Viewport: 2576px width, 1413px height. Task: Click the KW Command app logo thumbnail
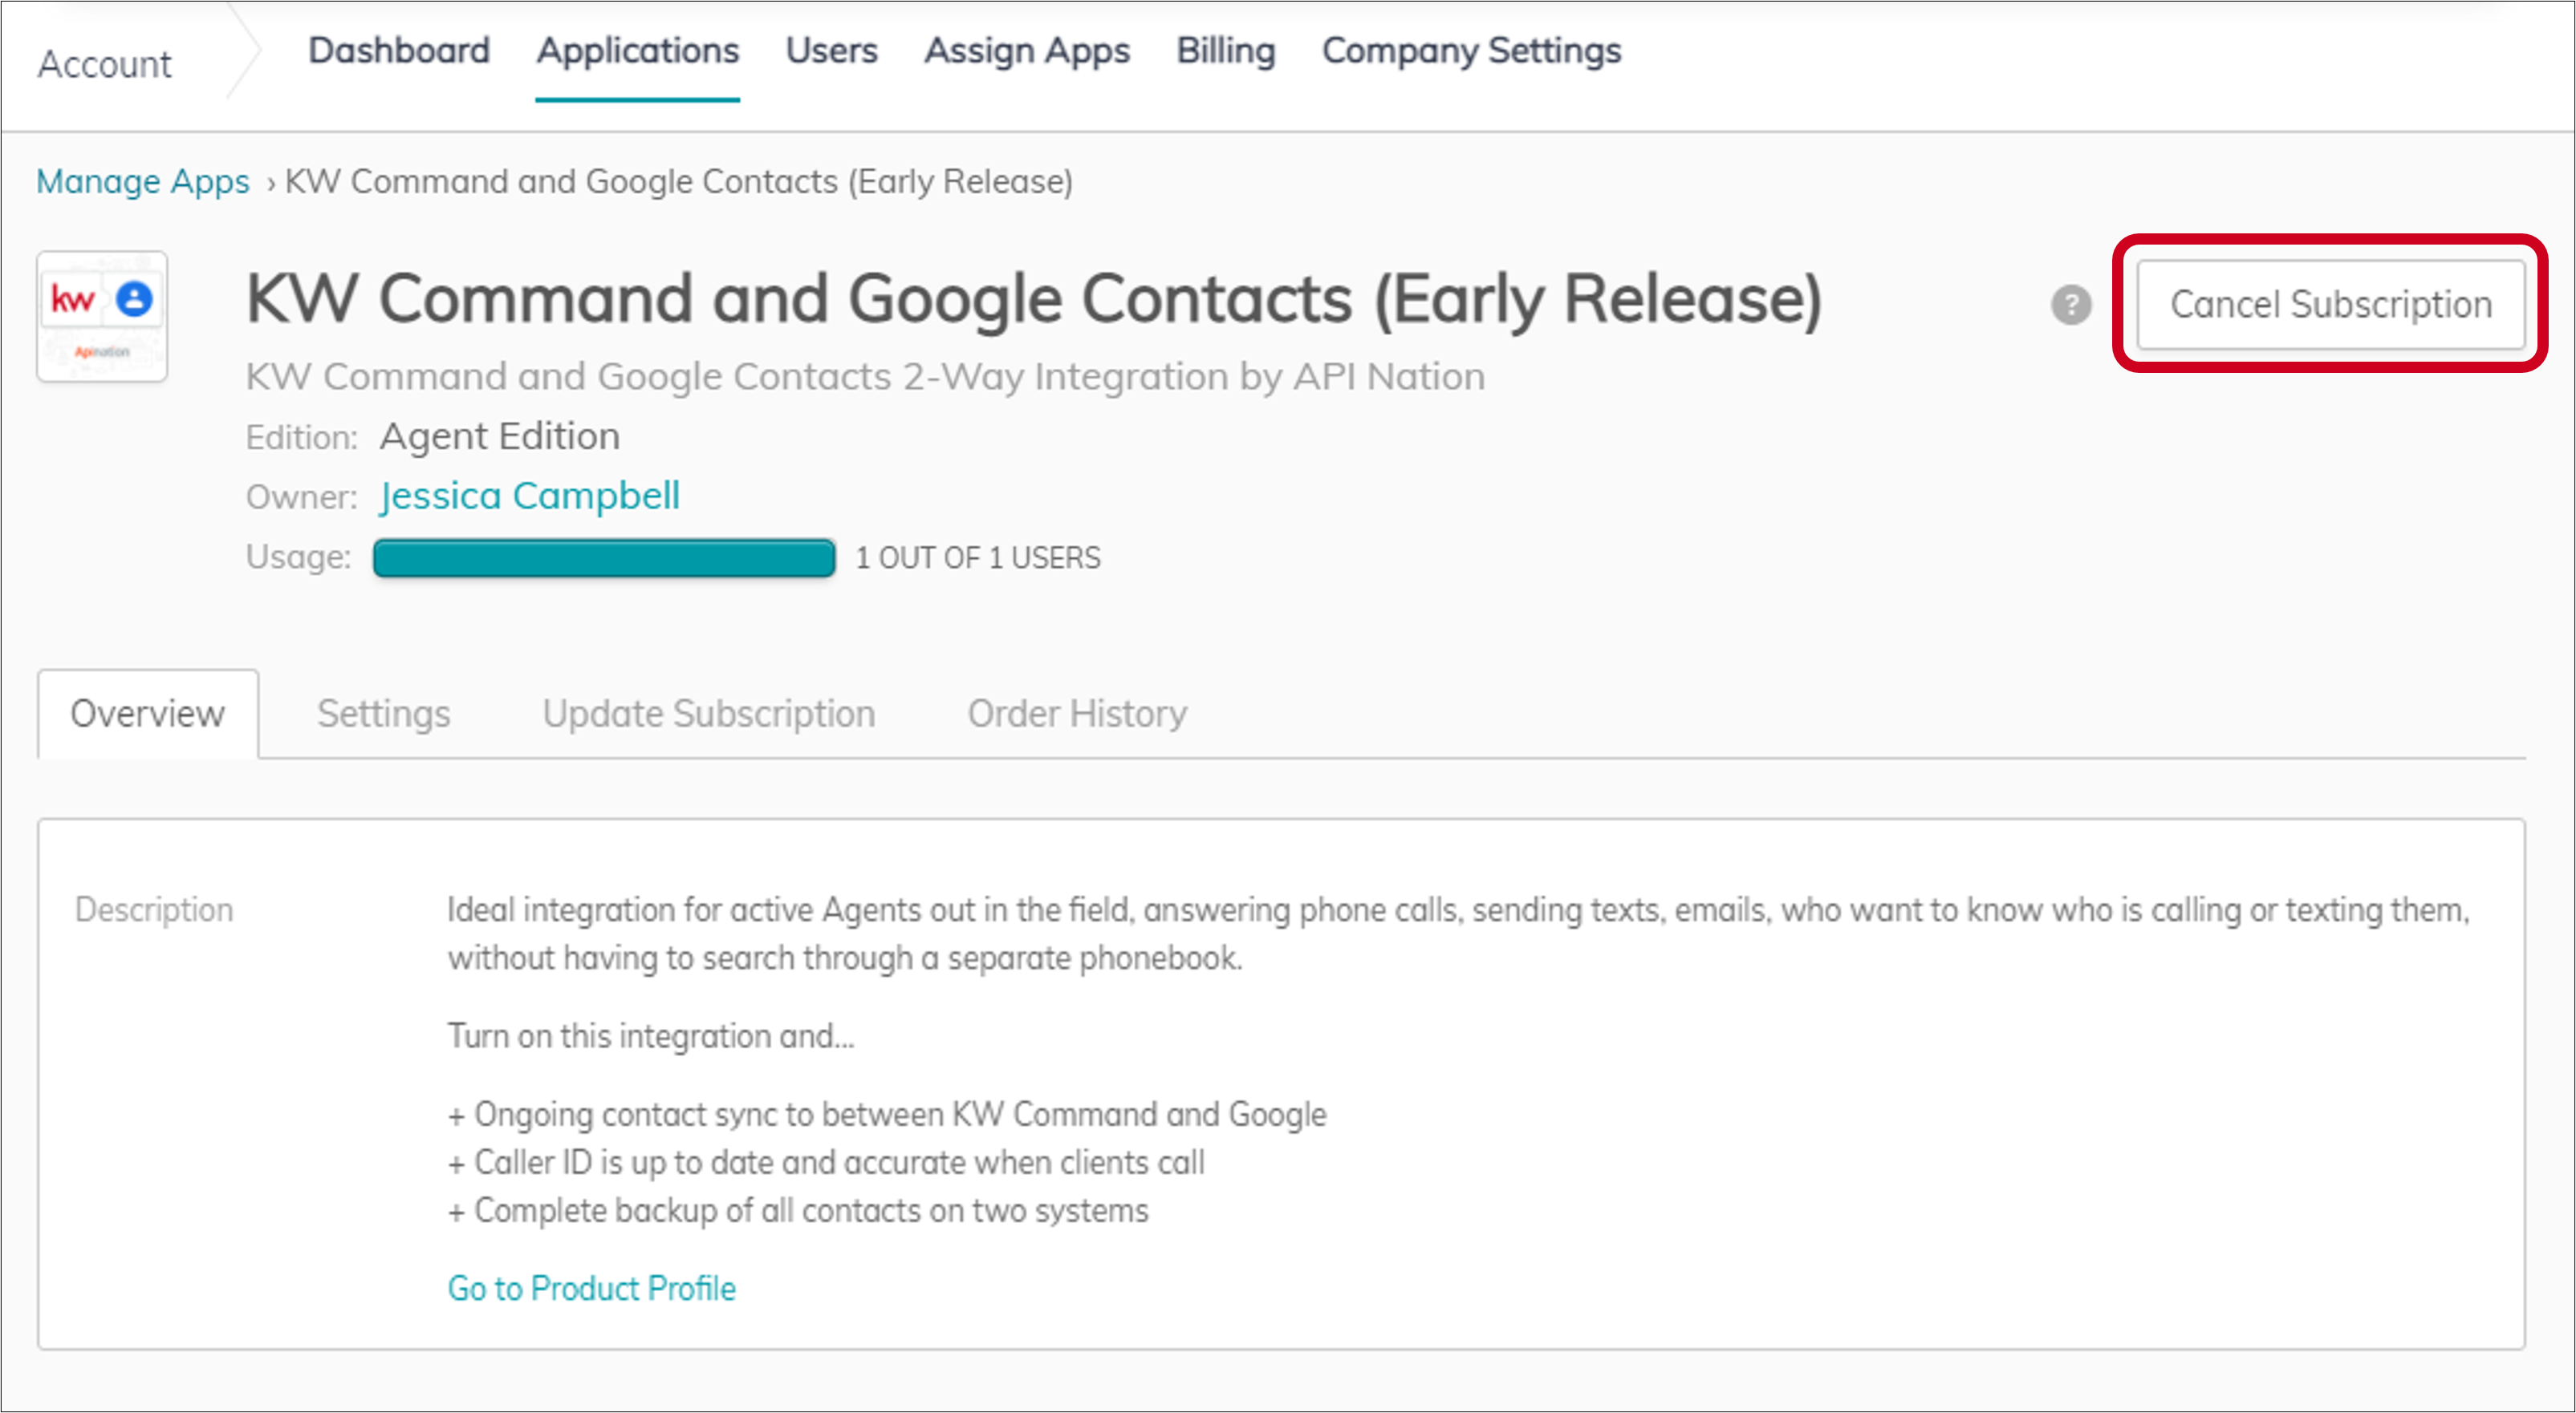point(102,316)
